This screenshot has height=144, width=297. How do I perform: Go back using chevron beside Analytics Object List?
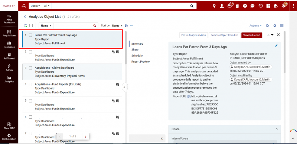25,17
